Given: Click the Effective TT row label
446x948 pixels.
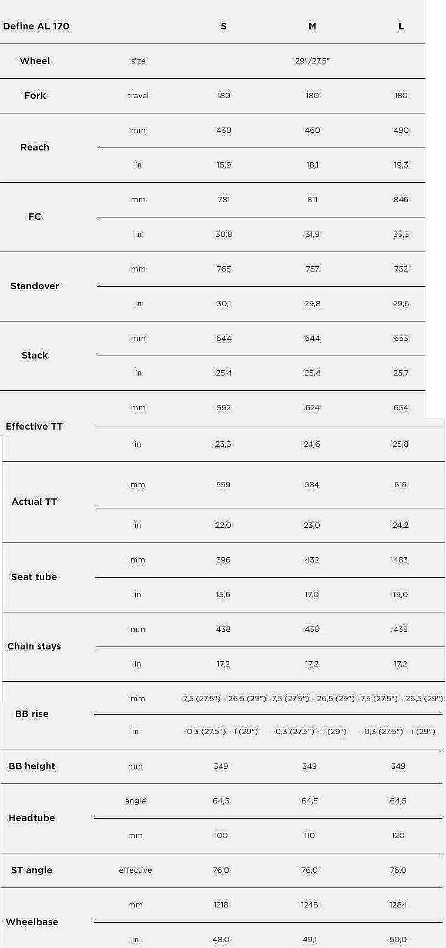Looking at the screenshot, I should (x=34, y=427).
